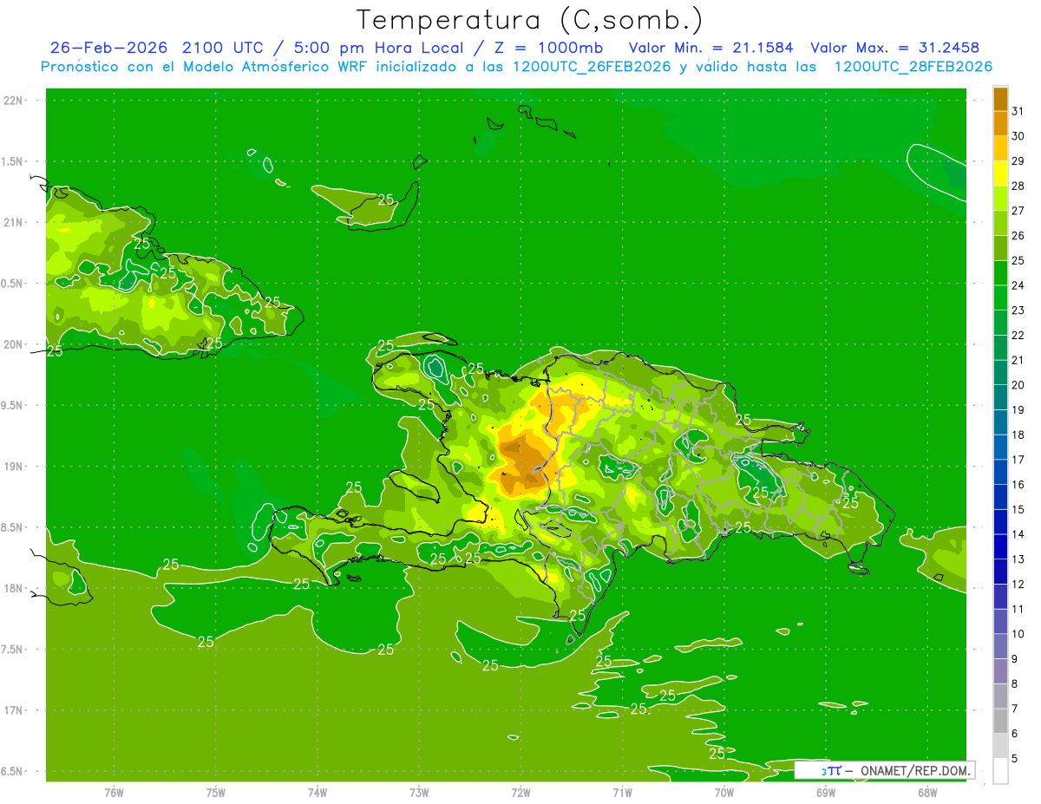Pick the gray legend band between 6 and 7

[1000, 721]
